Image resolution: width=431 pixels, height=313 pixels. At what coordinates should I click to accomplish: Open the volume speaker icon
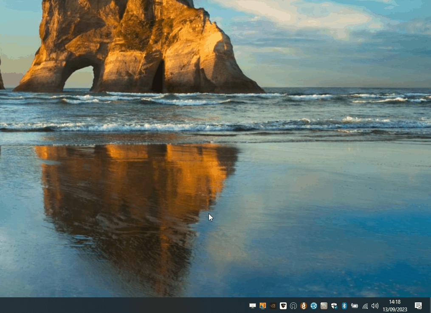pos(375,306)
